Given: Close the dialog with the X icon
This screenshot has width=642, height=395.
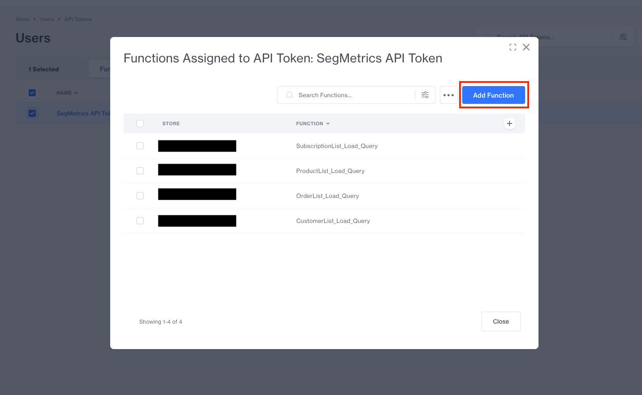Looking at the screenshot, I should pos(526,47).
